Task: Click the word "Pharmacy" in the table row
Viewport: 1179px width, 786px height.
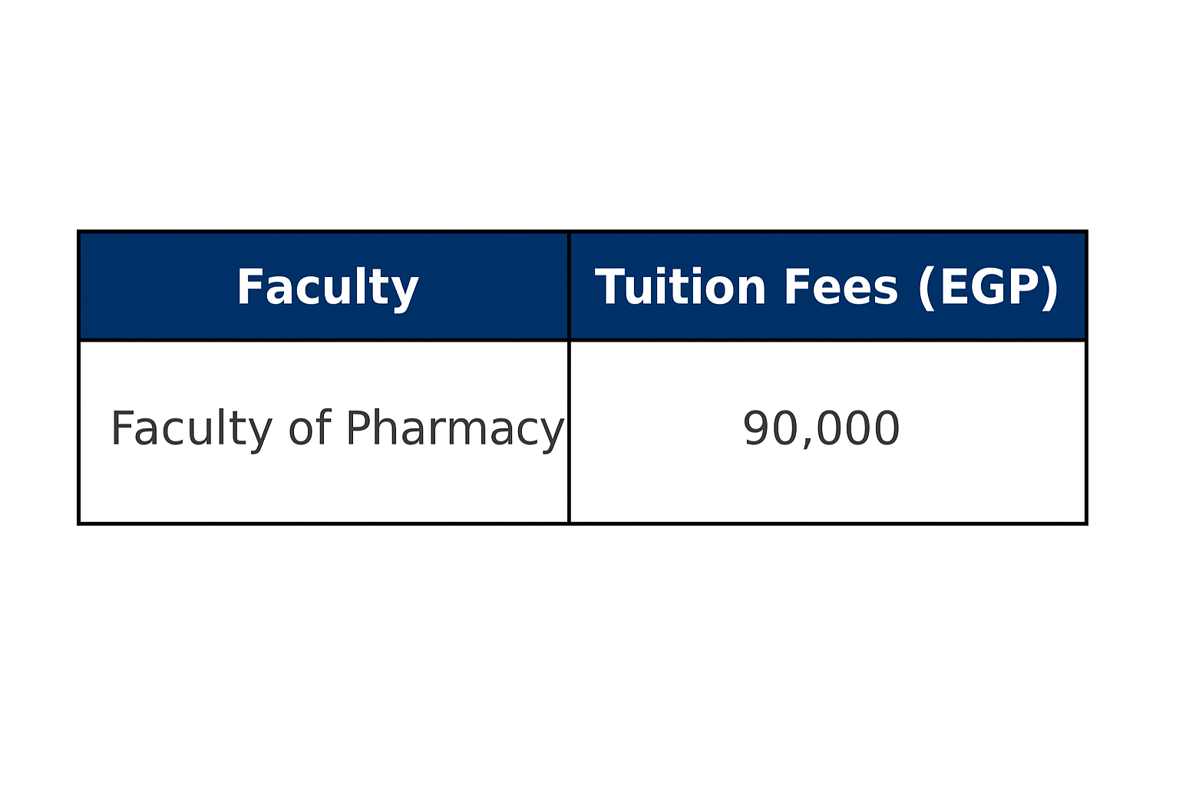Action: [x=454, y=429]
